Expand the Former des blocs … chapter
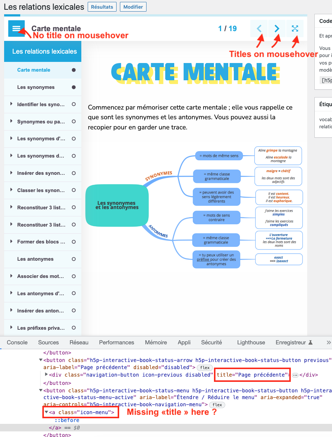The image size is (332, 437). point(11,241)
